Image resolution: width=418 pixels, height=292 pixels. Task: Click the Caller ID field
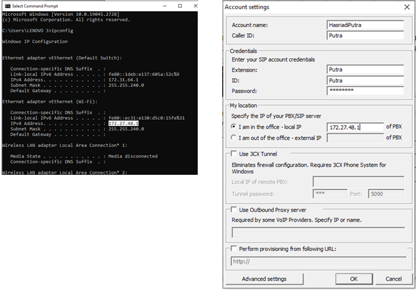(365, 36)
